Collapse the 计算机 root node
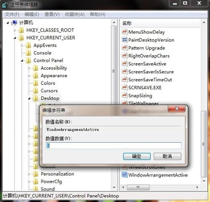 tap(8, 23)
